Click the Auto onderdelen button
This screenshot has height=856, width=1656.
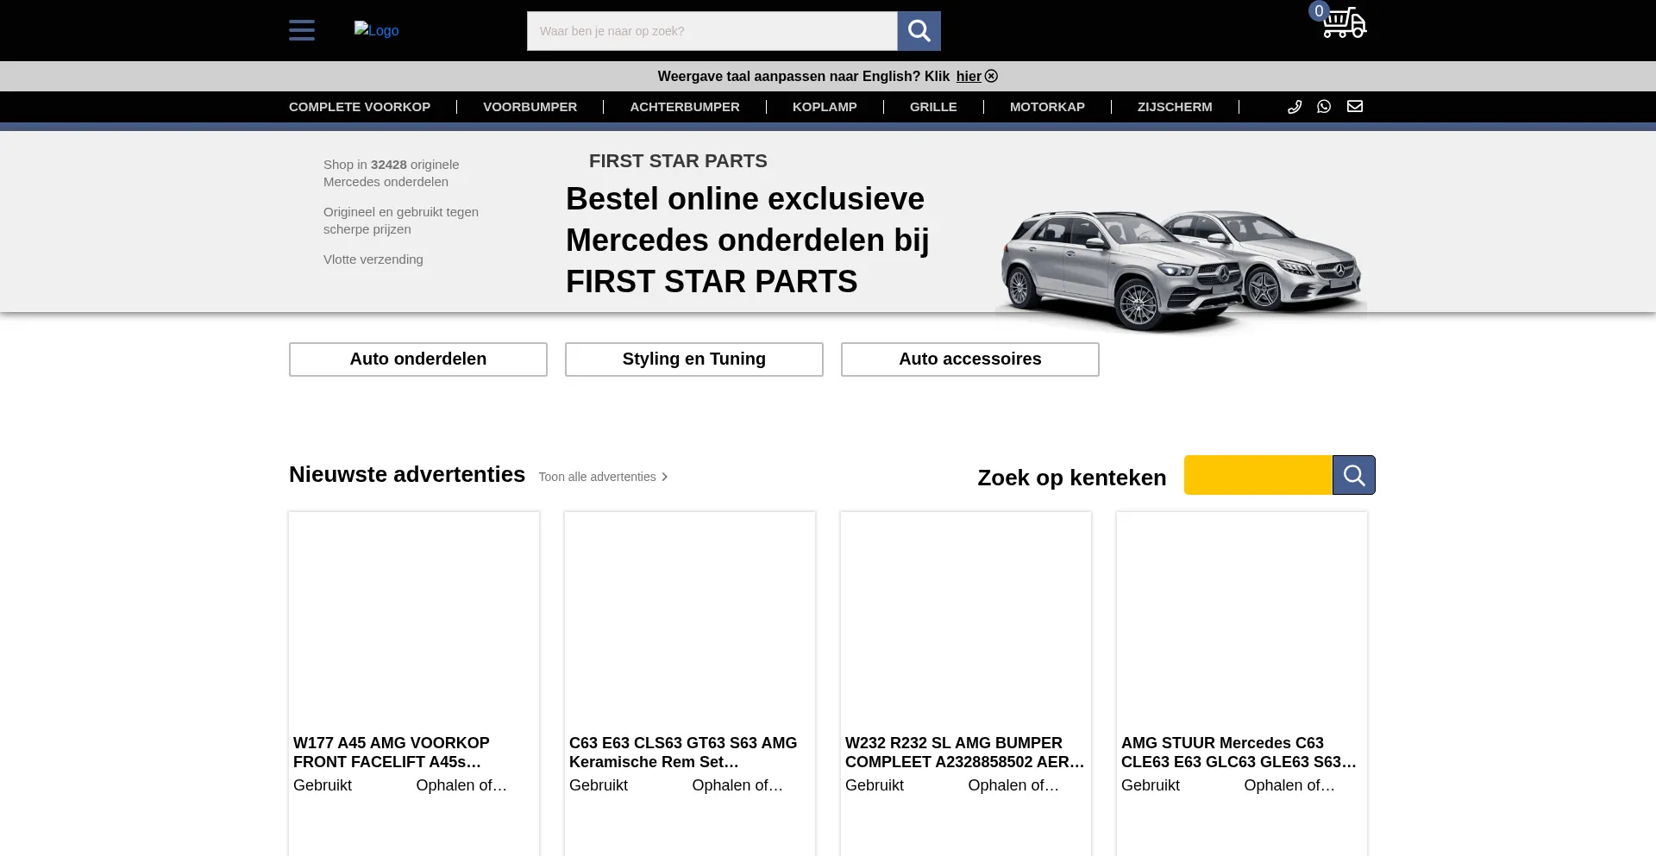tap(418, 359)
